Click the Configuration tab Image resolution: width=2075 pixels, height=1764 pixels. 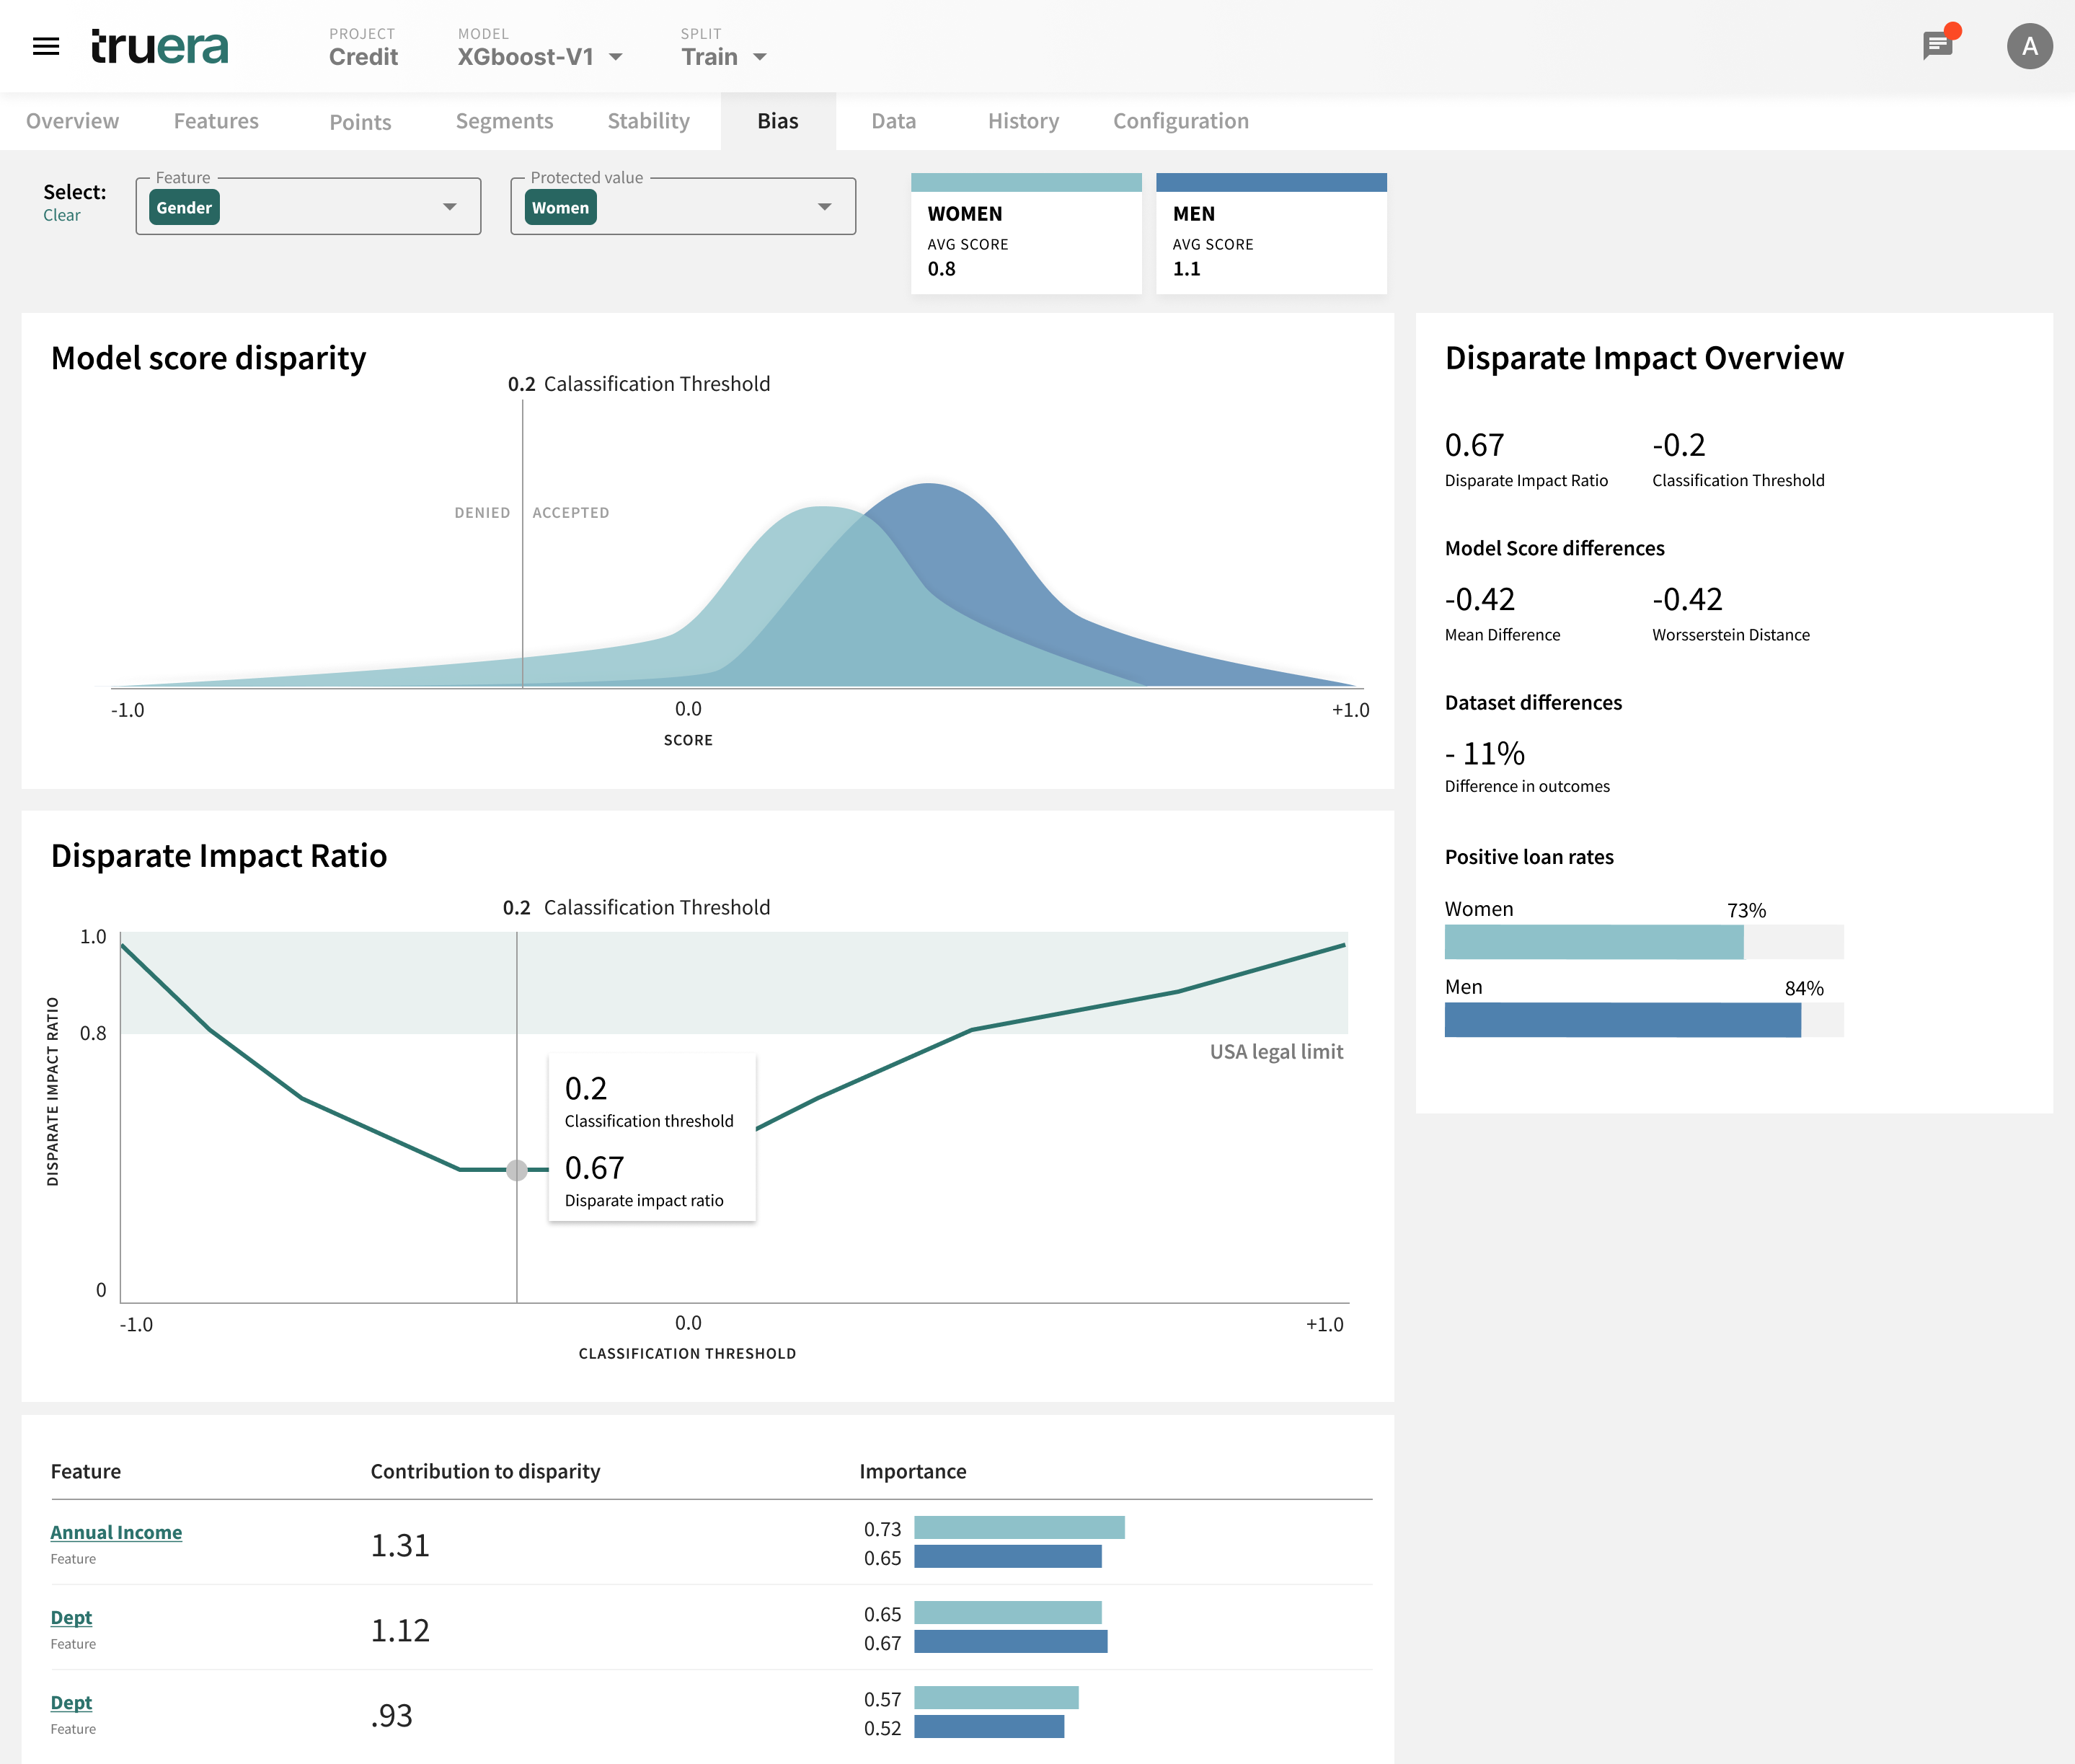(x=1182, y=119)
